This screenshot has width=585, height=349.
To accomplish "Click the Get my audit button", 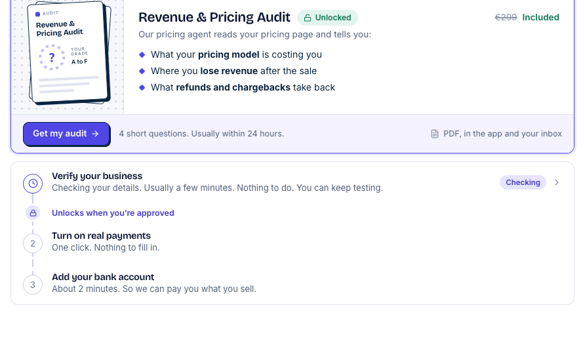I will (66, 134).
